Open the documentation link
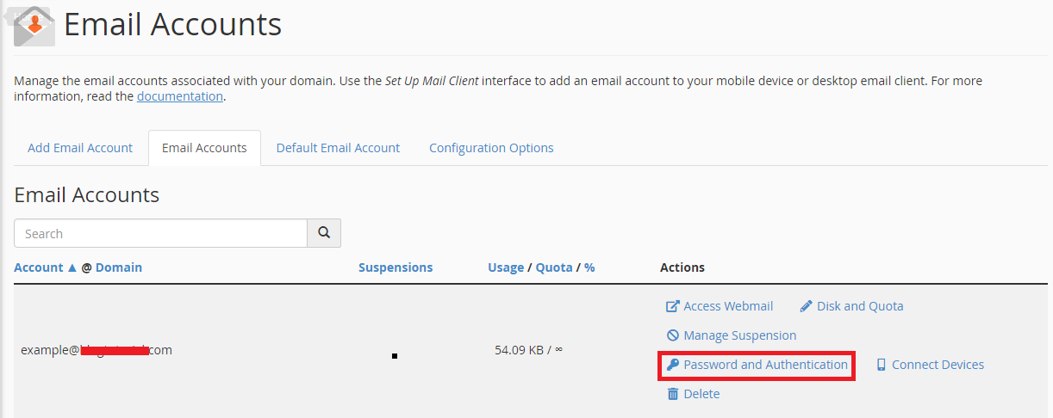Screen dimensions: 1053x418 [x=179, y=96]
